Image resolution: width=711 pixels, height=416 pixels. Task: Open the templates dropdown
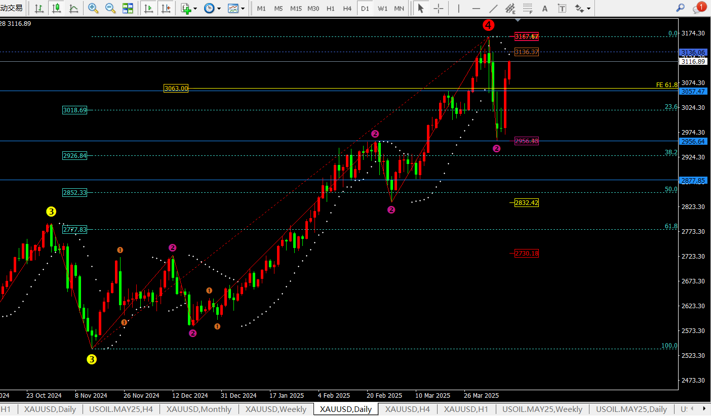tap(236, 8)
